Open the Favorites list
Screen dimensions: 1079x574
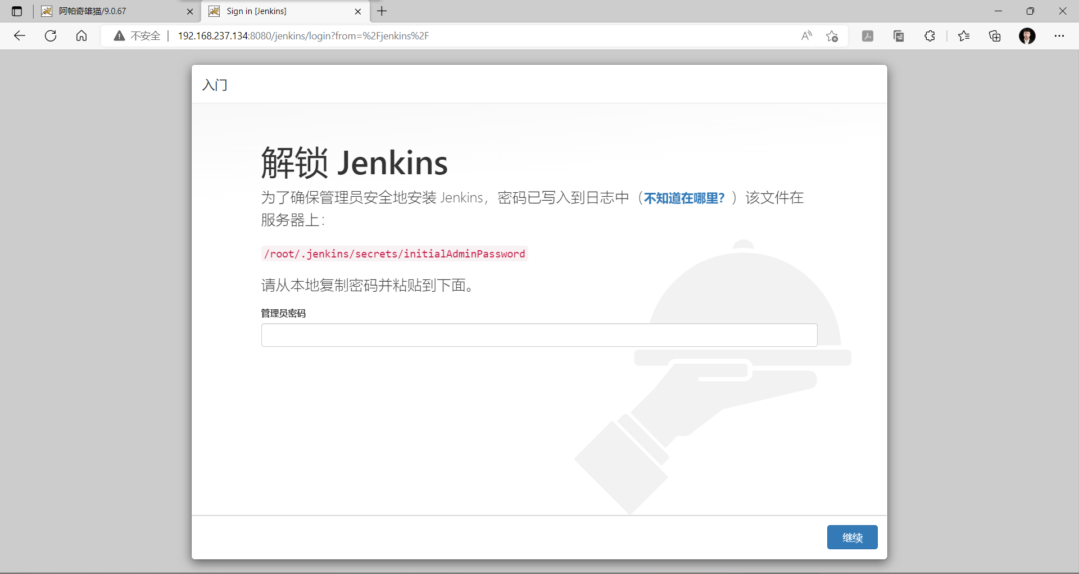point(964,36)
